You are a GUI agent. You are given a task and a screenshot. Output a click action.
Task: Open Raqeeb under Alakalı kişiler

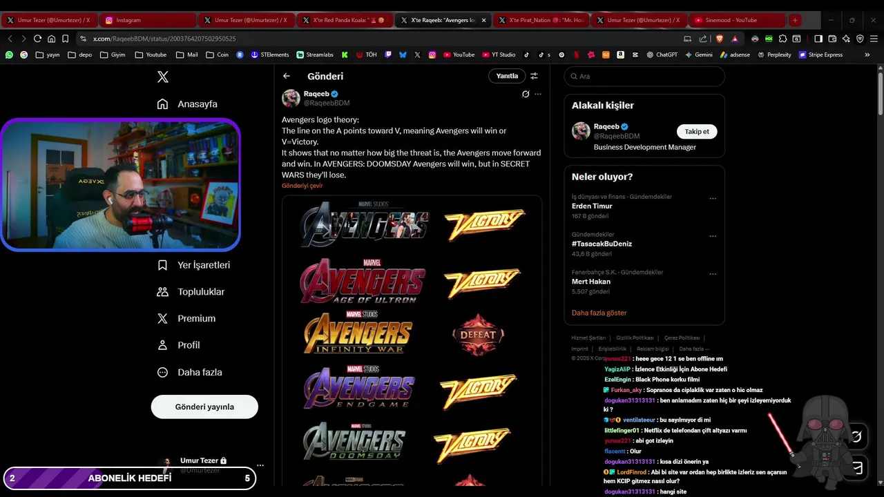pyautogui.click(x=606, y=126)
